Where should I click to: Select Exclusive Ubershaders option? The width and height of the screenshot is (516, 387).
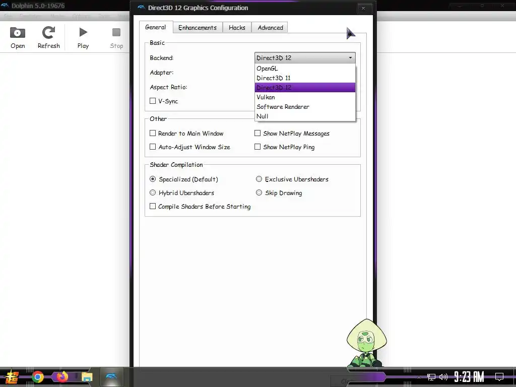(259, 179)
